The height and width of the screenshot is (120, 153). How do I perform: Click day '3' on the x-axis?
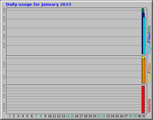coord(18,116)
